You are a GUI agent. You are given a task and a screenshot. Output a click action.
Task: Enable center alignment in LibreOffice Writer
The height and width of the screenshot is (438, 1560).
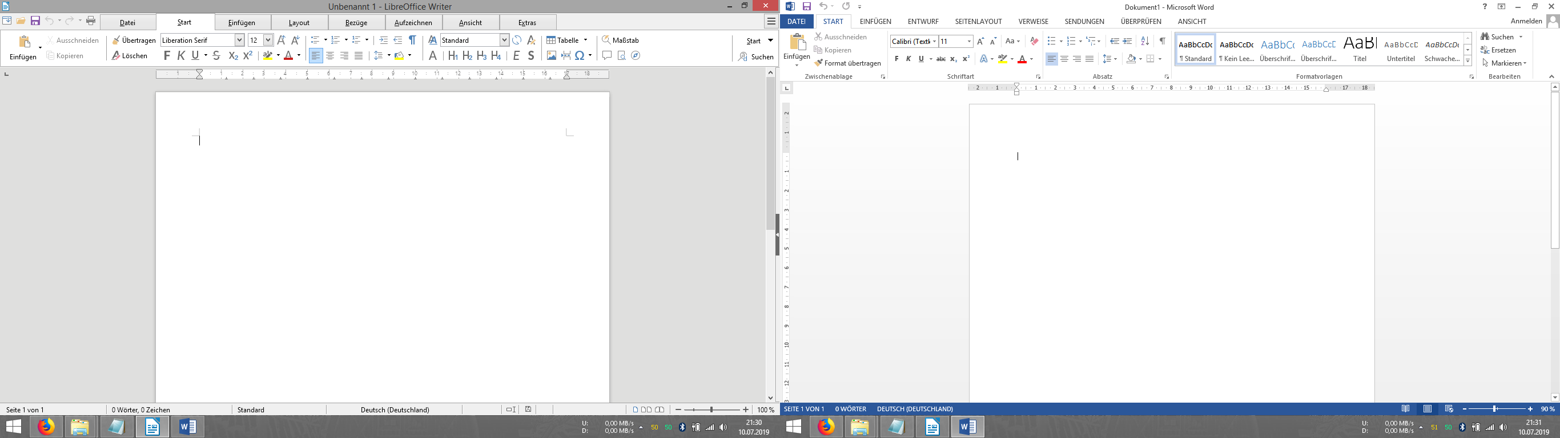[330, 56]
